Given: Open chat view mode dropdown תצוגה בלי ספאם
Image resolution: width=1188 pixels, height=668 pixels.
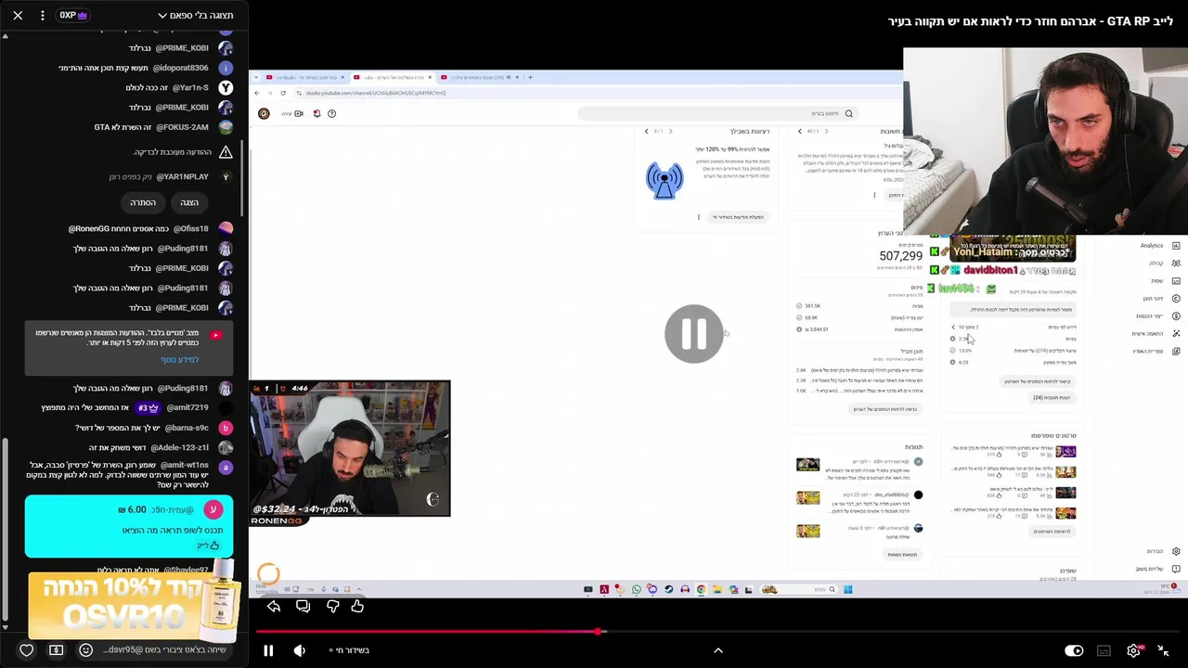Looking at the screenshot, I should coord(195,15).
